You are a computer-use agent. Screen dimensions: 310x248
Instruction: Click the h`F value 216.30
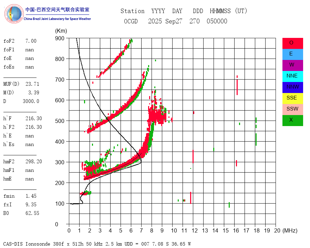34,118
